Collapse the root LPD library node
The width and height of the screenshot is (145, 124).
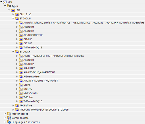click(1, 2)
